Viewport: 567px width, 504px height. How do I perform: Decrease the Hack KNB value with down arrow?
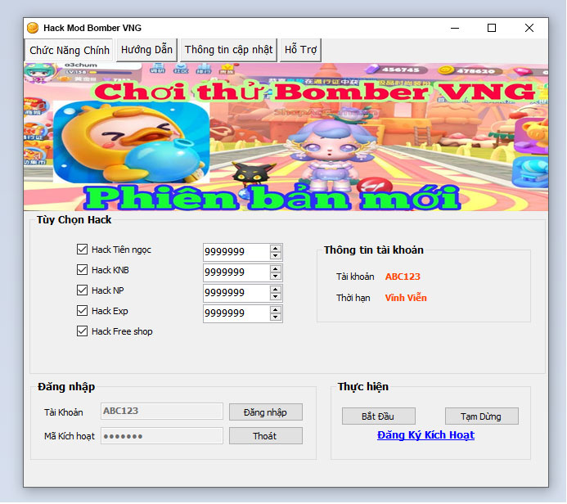(x=276, y=277)
